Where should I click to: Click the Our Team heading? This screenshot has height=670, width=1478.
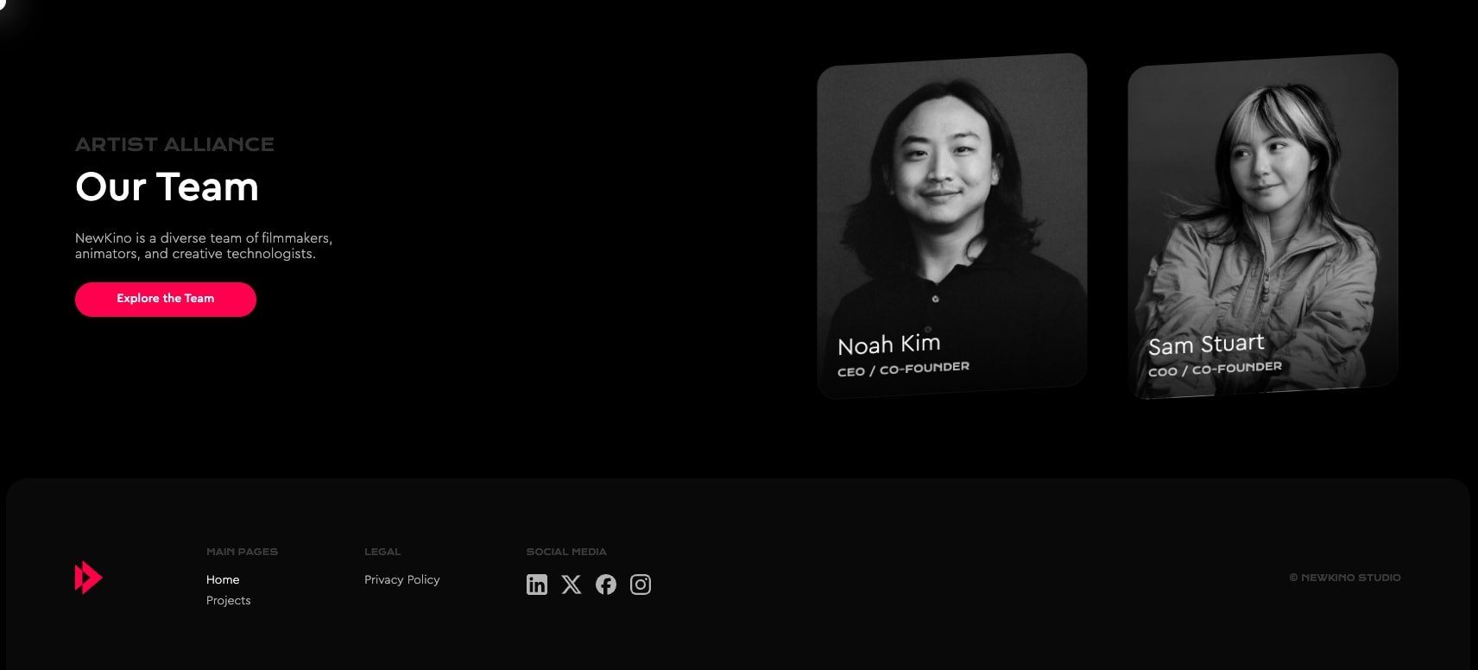click(x=167, y=186)
